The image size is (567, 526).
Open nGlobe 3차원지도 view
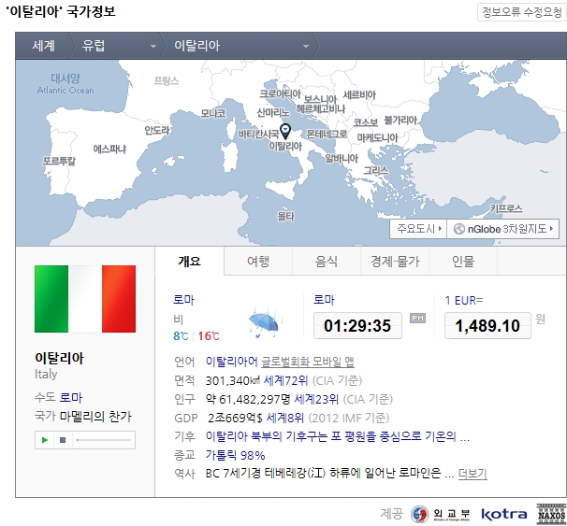[x=503, y=229]
